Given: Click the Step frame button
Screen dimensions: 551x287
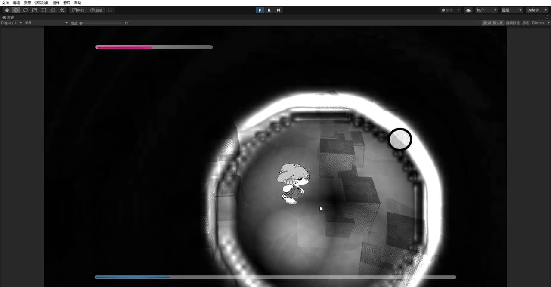Looking at the screenshot, I should point(278,10).
